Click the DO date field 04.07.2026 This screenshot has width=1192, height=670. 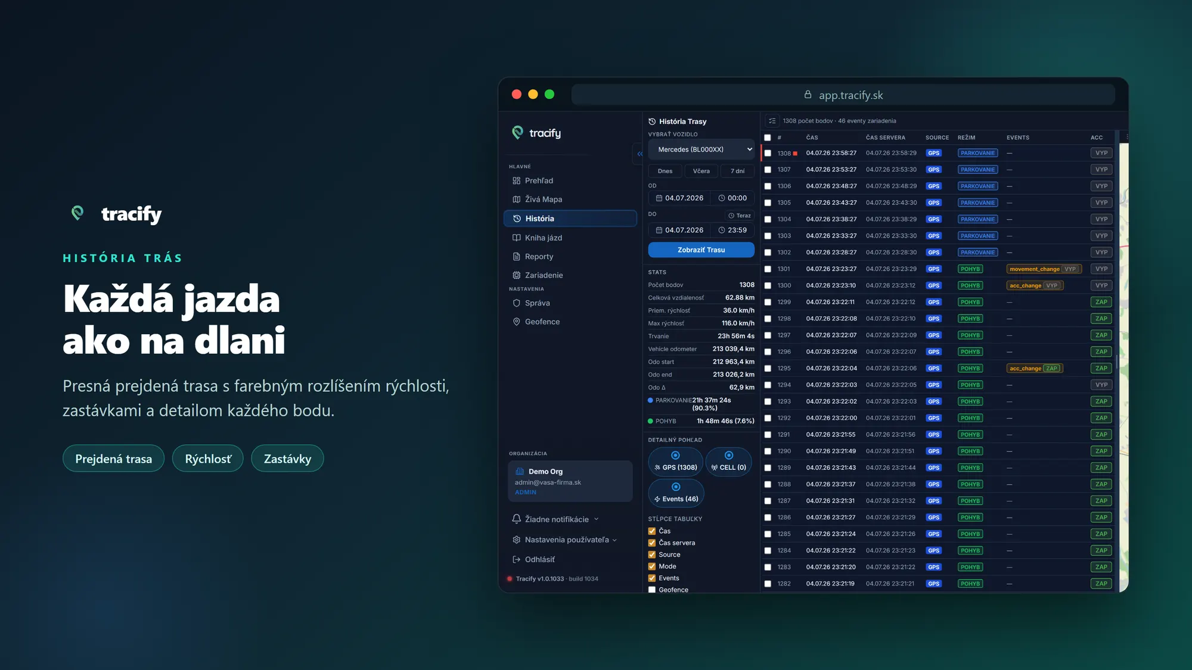pos(679,230)
